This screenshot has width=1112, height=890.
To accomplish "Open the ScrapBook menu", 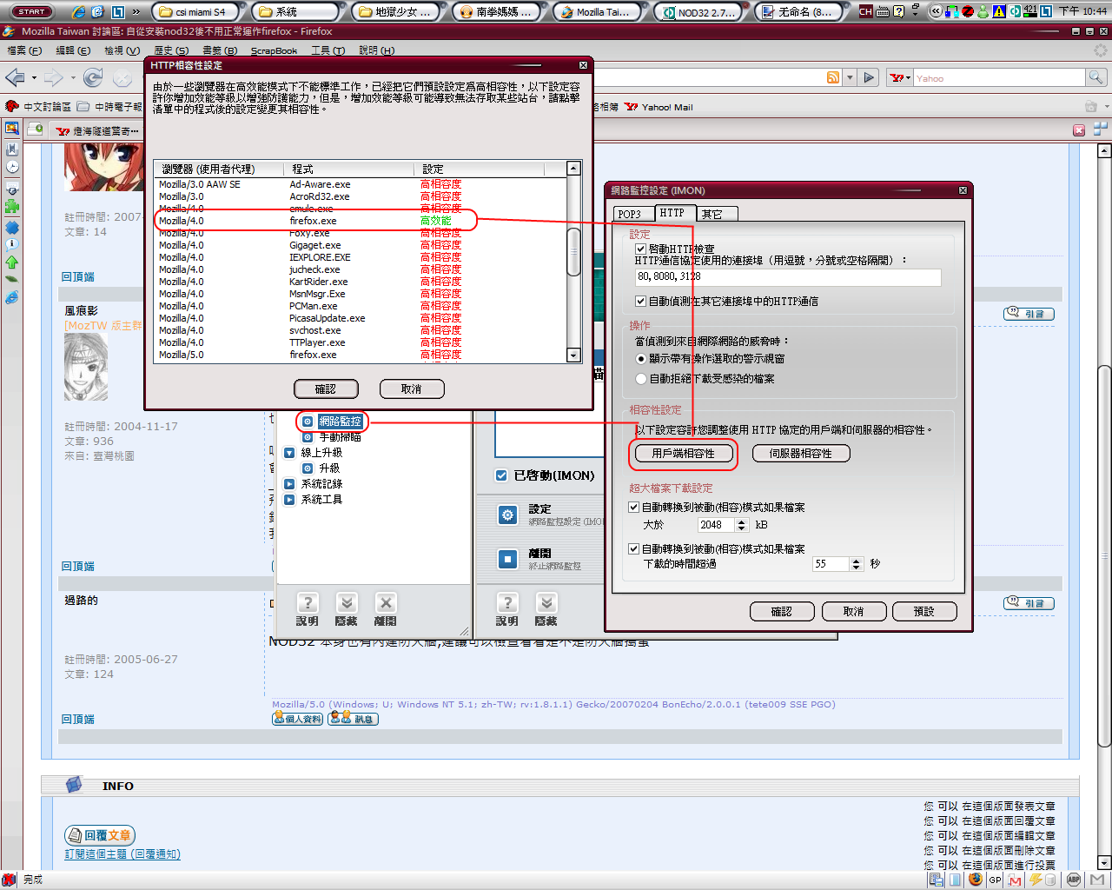I will (274, 51).
